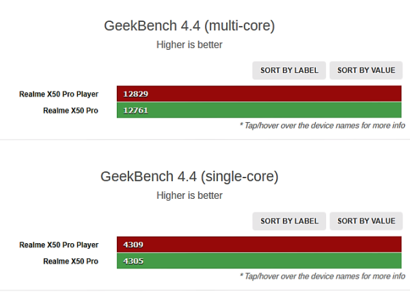Select Realme X50 Pro multi-core label
Screen dimensions: 410x293
coord(70,111)
